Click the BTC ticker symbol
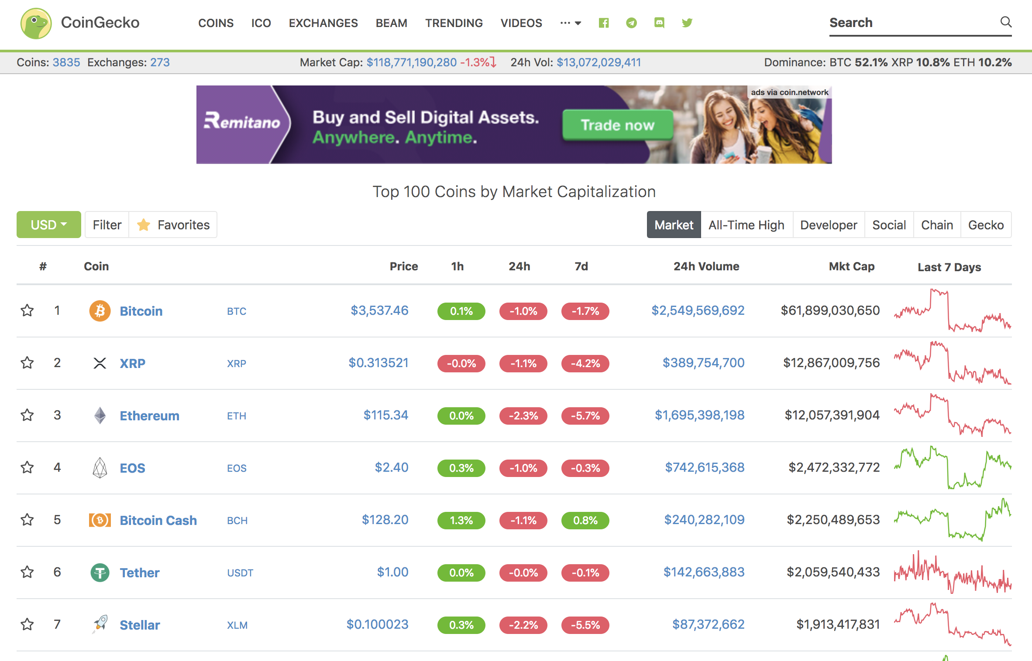This screenshot has width=1032, height=661. [237, 311]
